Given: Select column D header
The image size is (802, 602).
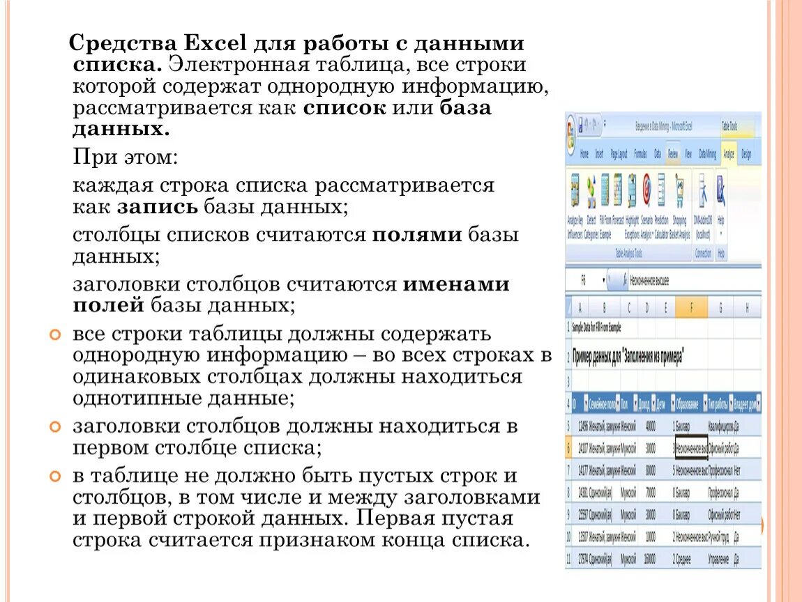Looking at the screenshot, I should pos(647,308).
